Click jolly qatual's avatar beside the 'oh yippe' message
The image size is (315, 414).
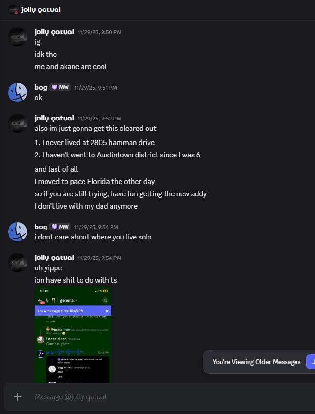coord(18,262)
